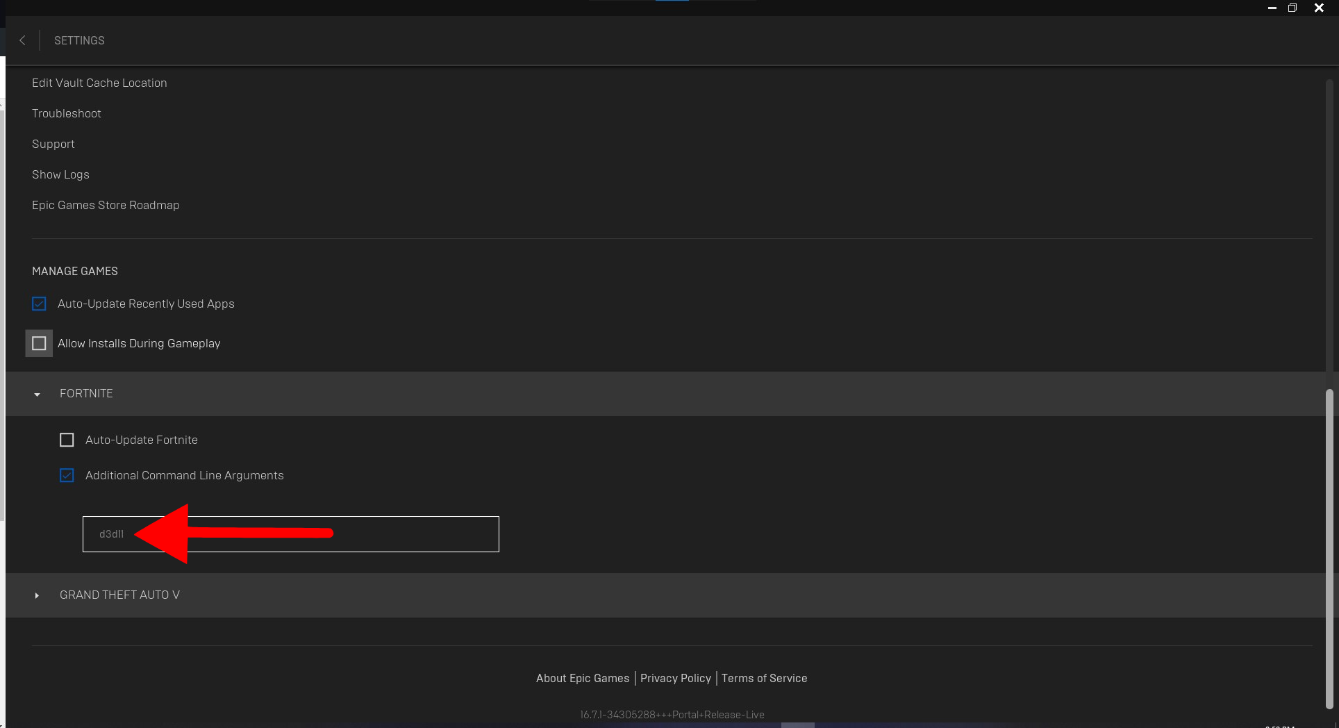The height and width of the screenshot is (728, 1339).
Task: Click the settings page scrollbar thumb
Action: (1329, 549)
